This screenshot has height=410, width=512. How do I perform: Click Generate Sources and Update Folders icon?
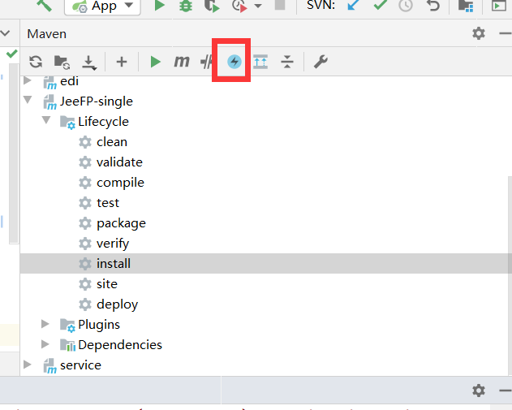pyautogui.click(x=62, y=62)
